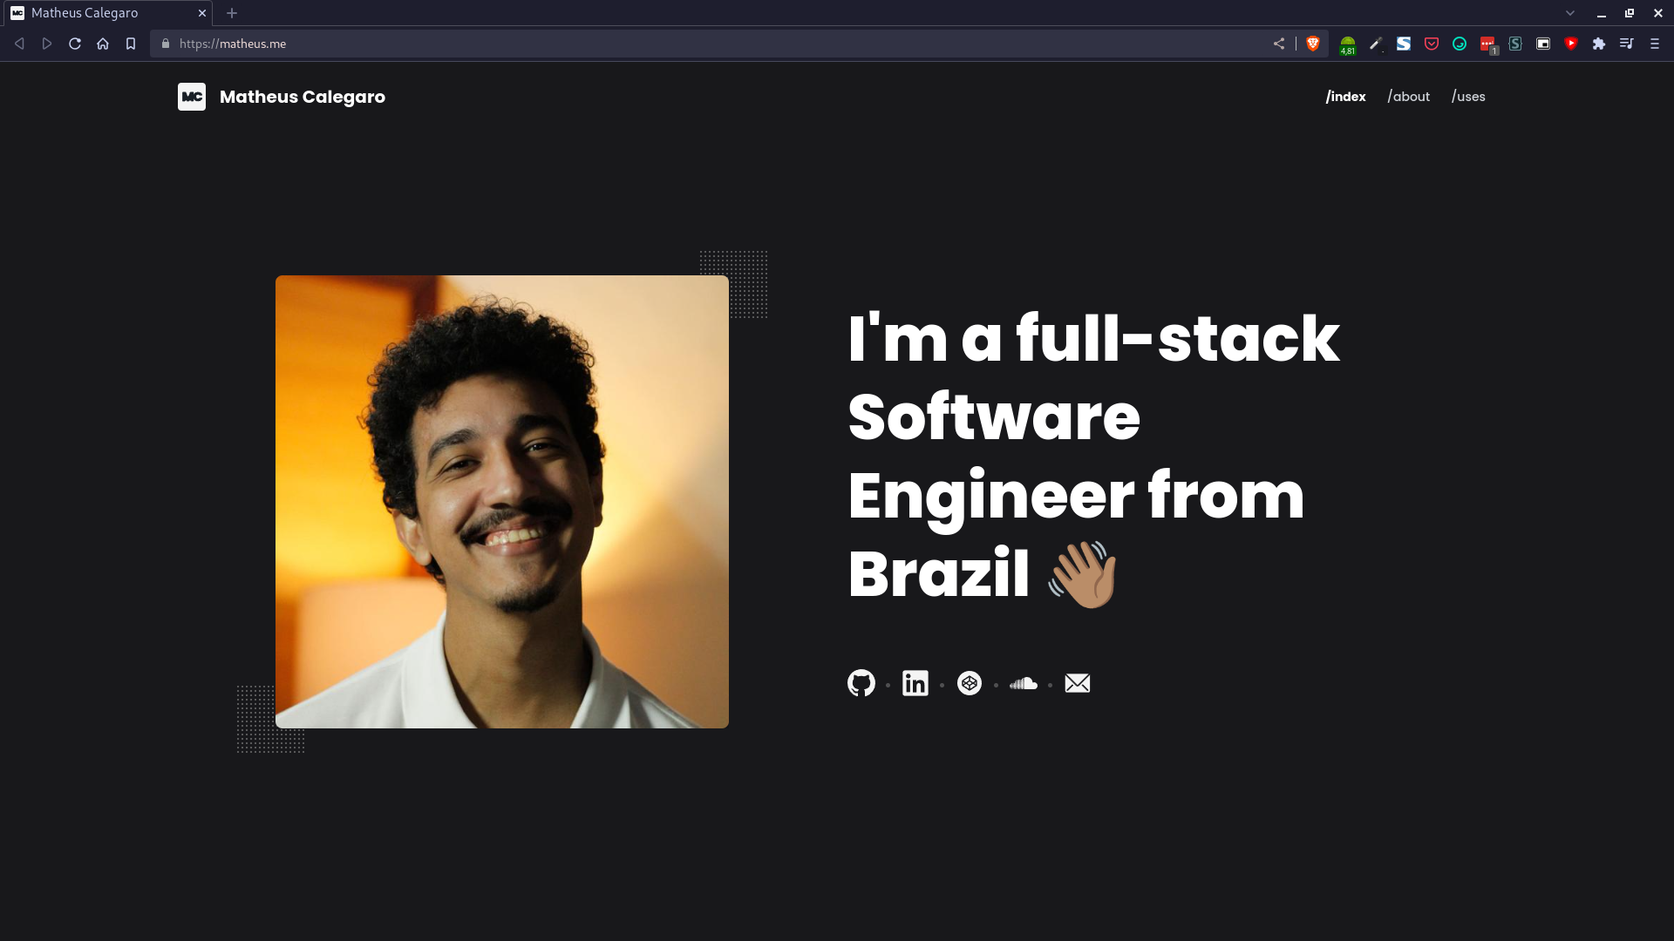Go to the /uses page

coord(1468,97)
